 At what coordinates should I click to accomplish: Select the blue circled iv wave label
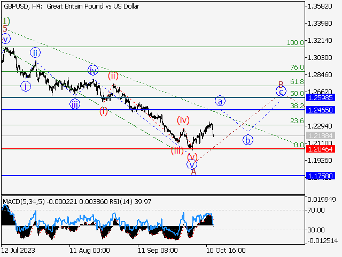click(93, 71)
